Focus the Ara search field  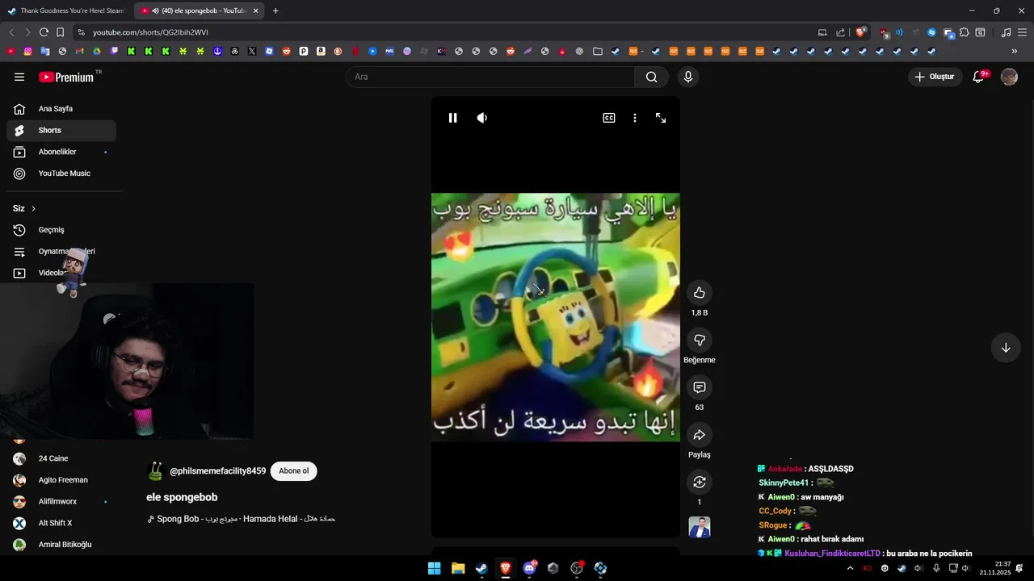tap(490, 77)
